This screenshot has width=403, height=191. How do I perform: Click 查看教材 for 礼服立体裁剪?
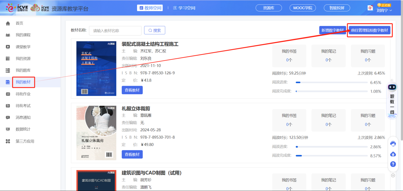(132, 154)
